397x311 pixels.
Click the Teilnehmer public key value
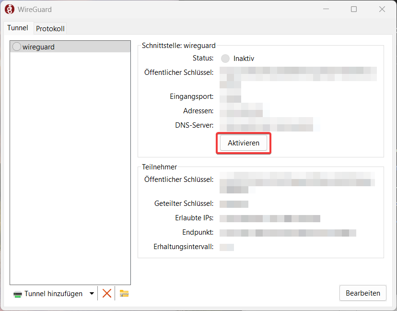click(297, 183)
